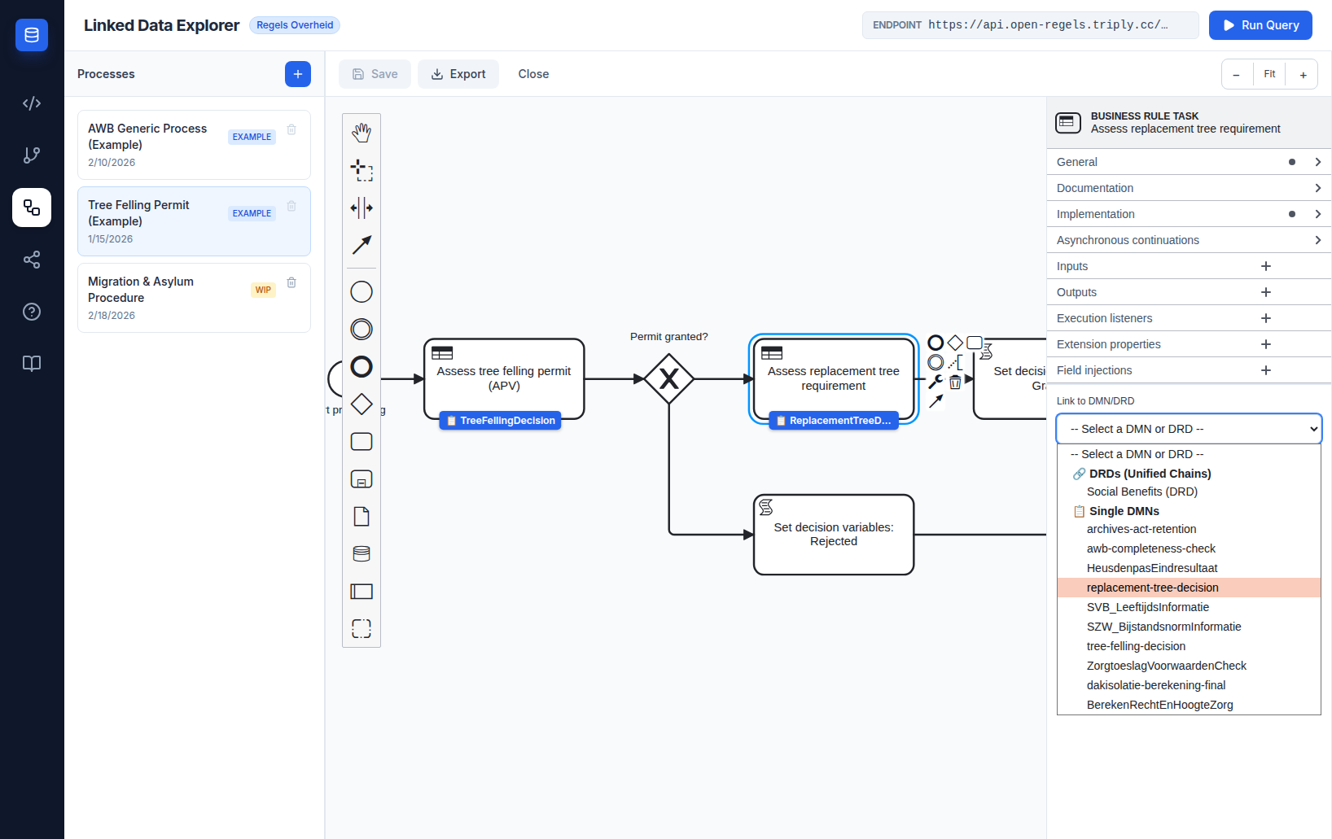Create a Gateway using the diamond palette icon

361,404
